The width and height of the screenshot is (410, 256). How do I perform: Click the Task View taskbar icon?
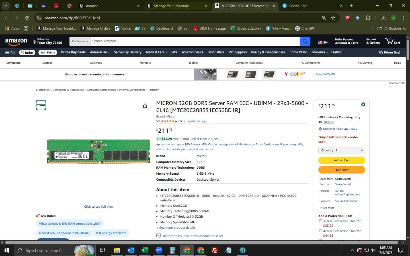102,250
